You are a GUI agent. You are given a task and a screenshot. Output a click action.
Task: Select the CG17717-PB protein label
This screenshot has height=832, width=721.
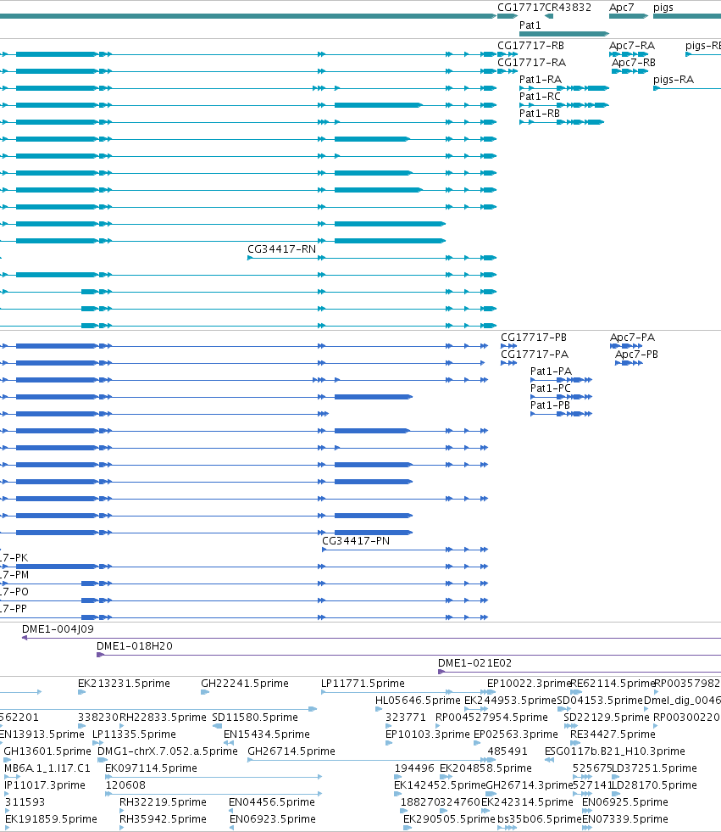point(534,338)
